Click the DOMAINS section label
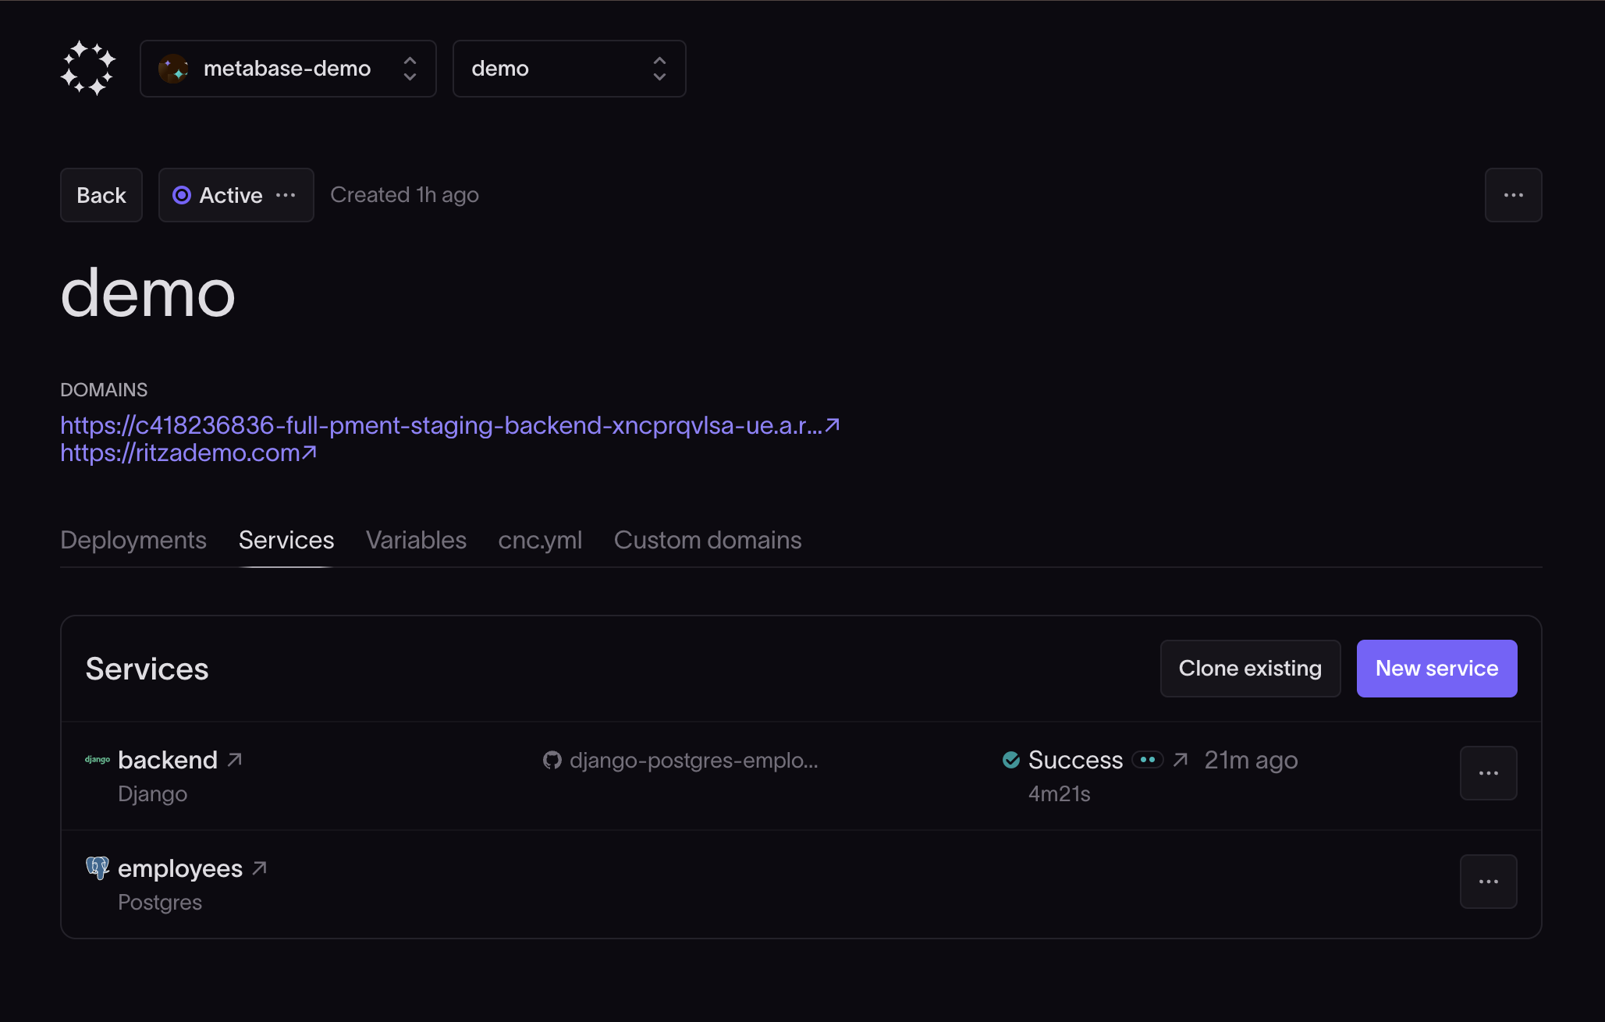The image size is (1605, 1022). click(104, 390)
